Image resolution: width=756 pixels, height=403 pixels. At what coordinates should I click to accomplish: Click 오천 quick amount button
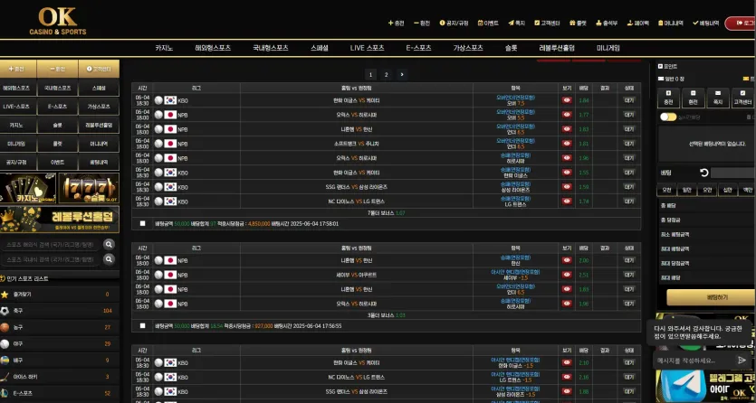coord(666,190)
